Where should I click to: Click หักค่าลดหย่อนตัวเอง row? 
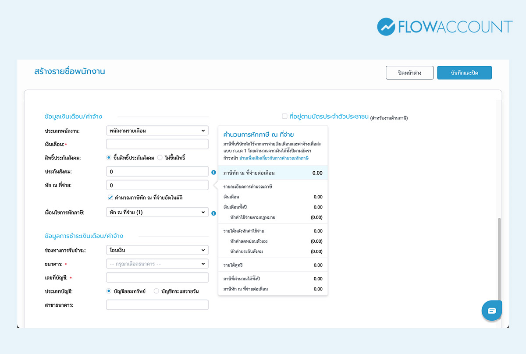click(273, 241)
